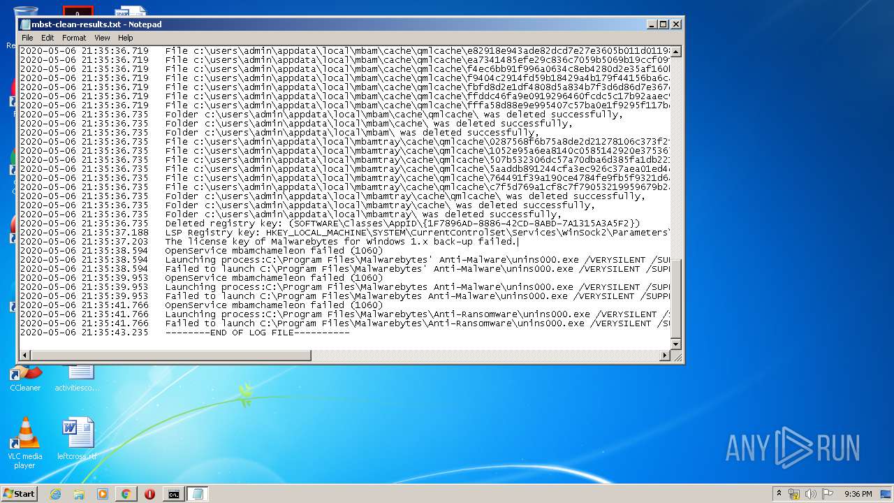Click the network tray icon
894x503 pixels.
click(x=794, y=494)
